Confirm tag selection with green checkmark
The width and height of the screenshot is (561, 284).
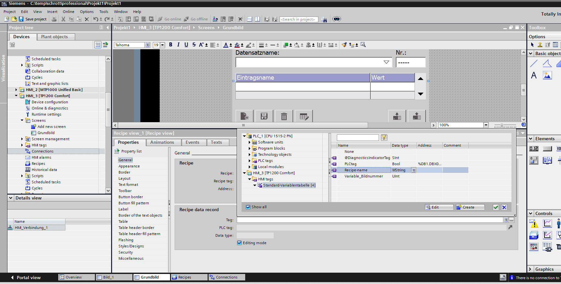[496, 207]
